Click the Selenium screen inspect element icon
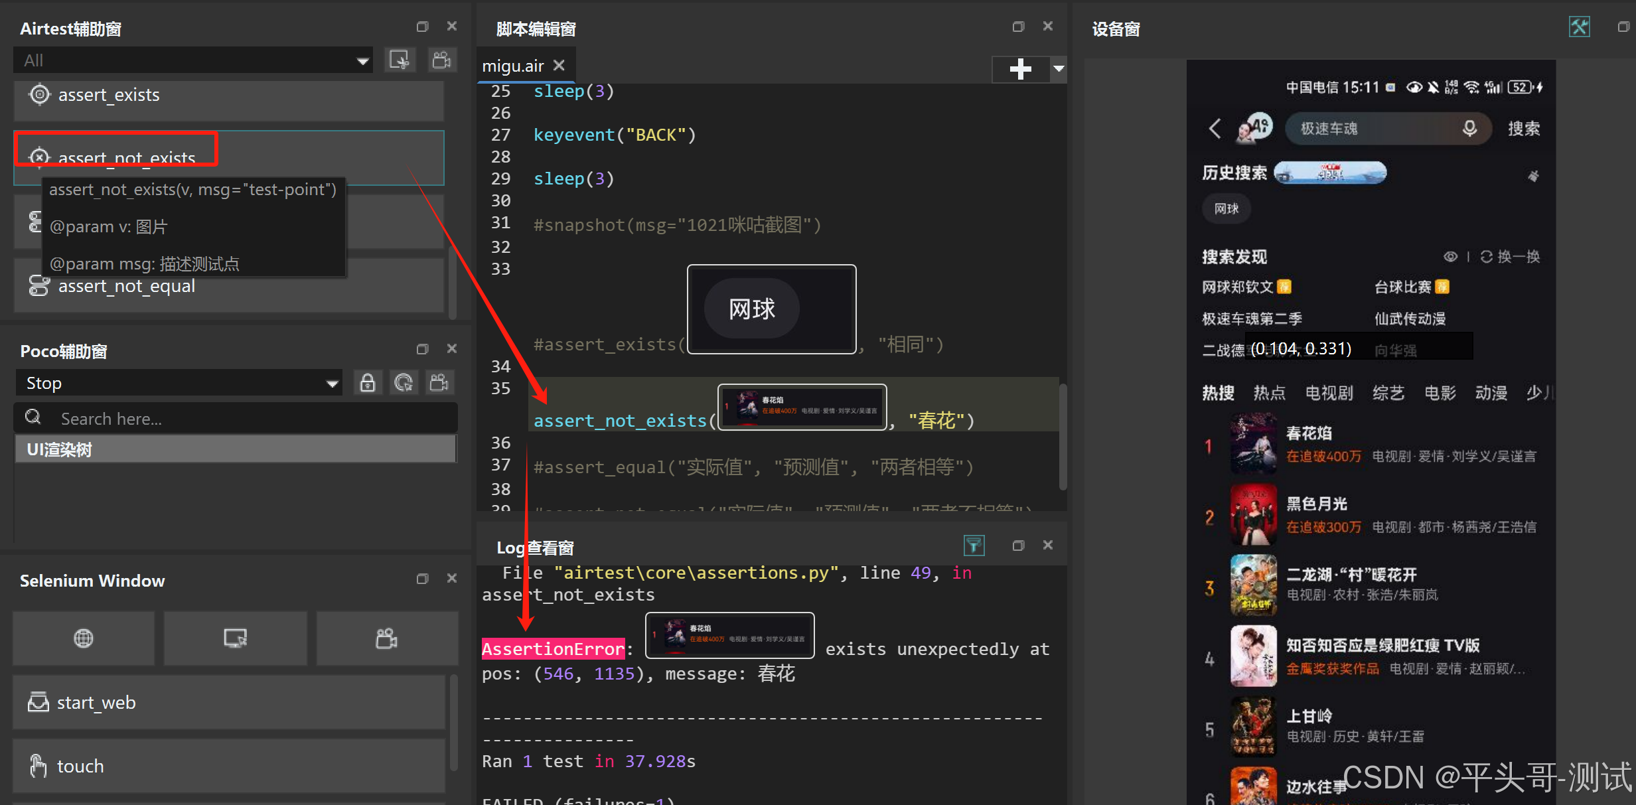Screen dimensions: 1636x805 click(236, 638)
